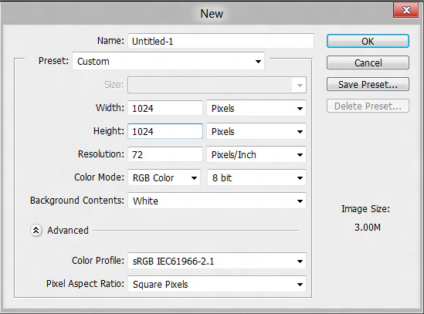Open the Preset dropdown showing Custom
The image size is (424, 314).
point(168,62)
